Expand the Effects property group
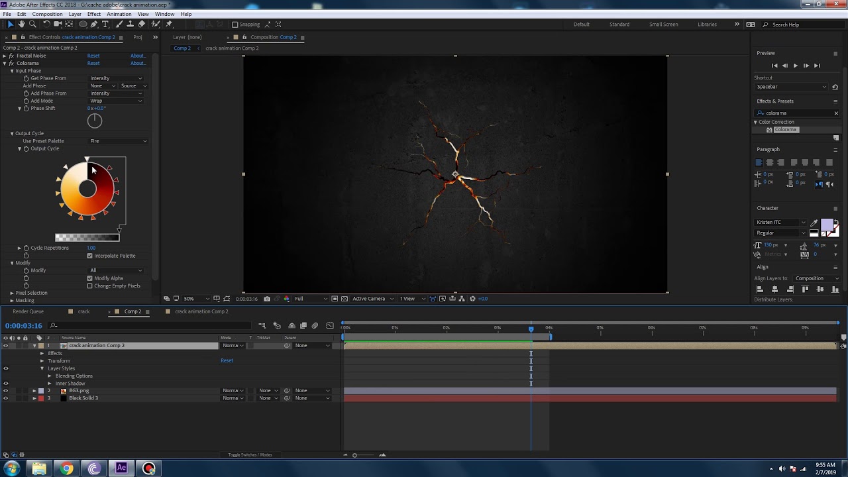 [x=42, y=353]
